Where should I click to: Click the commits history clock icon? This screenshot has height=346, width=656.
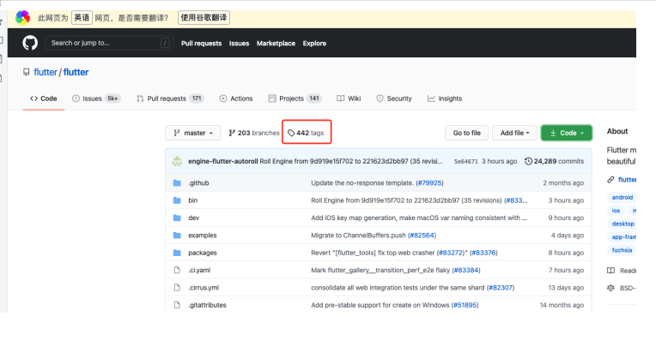tap(528, 161)
